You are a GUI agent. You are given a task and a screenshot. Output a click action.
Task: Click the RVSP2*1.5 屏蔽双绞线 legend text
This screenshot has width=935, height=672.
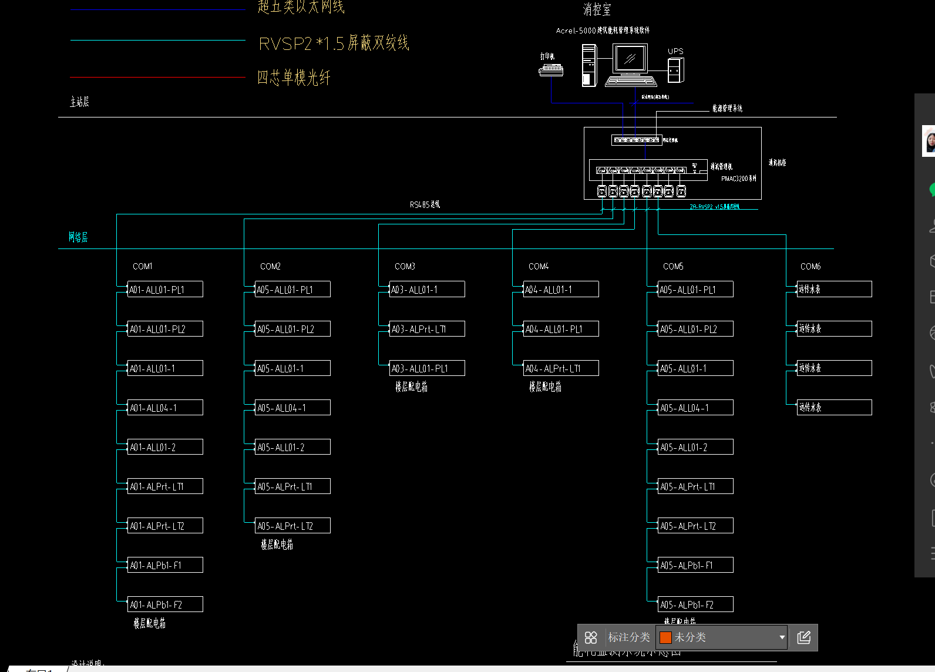click(x=334, y=43)
